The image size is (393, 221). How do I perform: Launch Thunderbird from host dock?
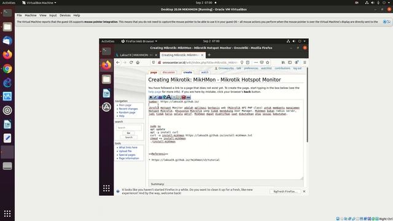coord(7,41)
